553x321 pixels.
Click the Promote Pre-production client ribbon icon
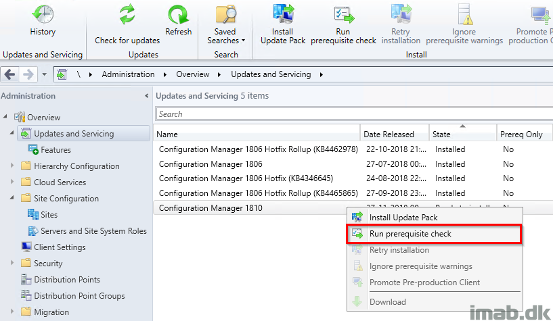(x=541, y=15)
